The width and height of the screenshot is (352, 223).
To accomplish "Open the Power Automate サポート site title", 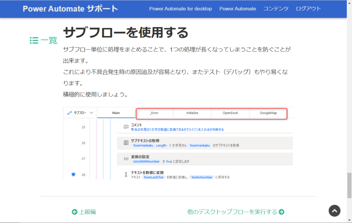I will point(70,9).
